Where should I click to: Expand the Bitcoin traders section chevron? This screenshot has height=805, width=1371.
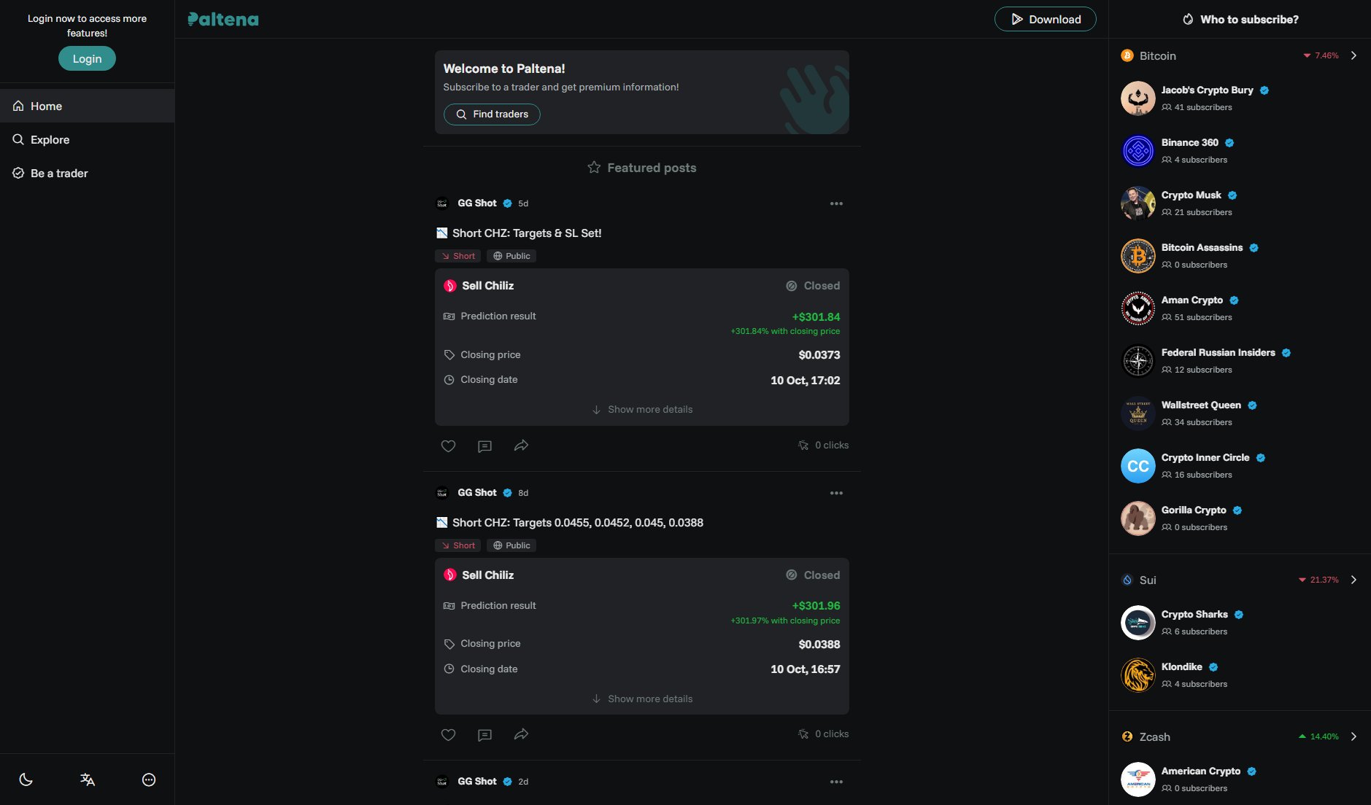[x=1353, y=55]
